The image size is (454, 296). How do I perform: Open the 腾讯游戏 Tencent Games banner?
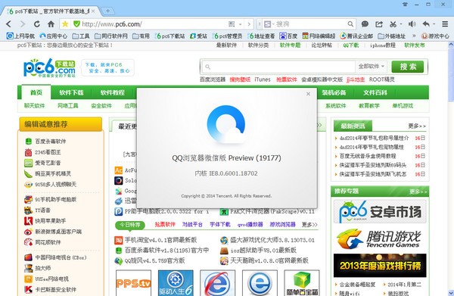pyautogui.click(x=380, y=238)
